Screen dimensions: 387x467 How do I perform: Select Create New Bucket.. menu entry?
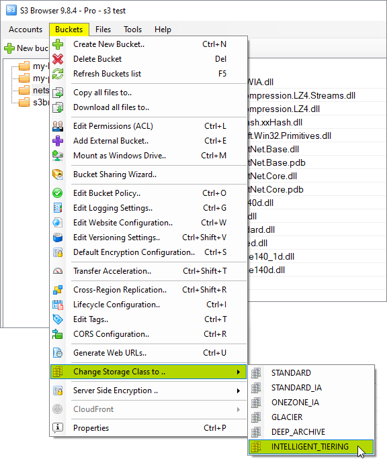[148, 44]
